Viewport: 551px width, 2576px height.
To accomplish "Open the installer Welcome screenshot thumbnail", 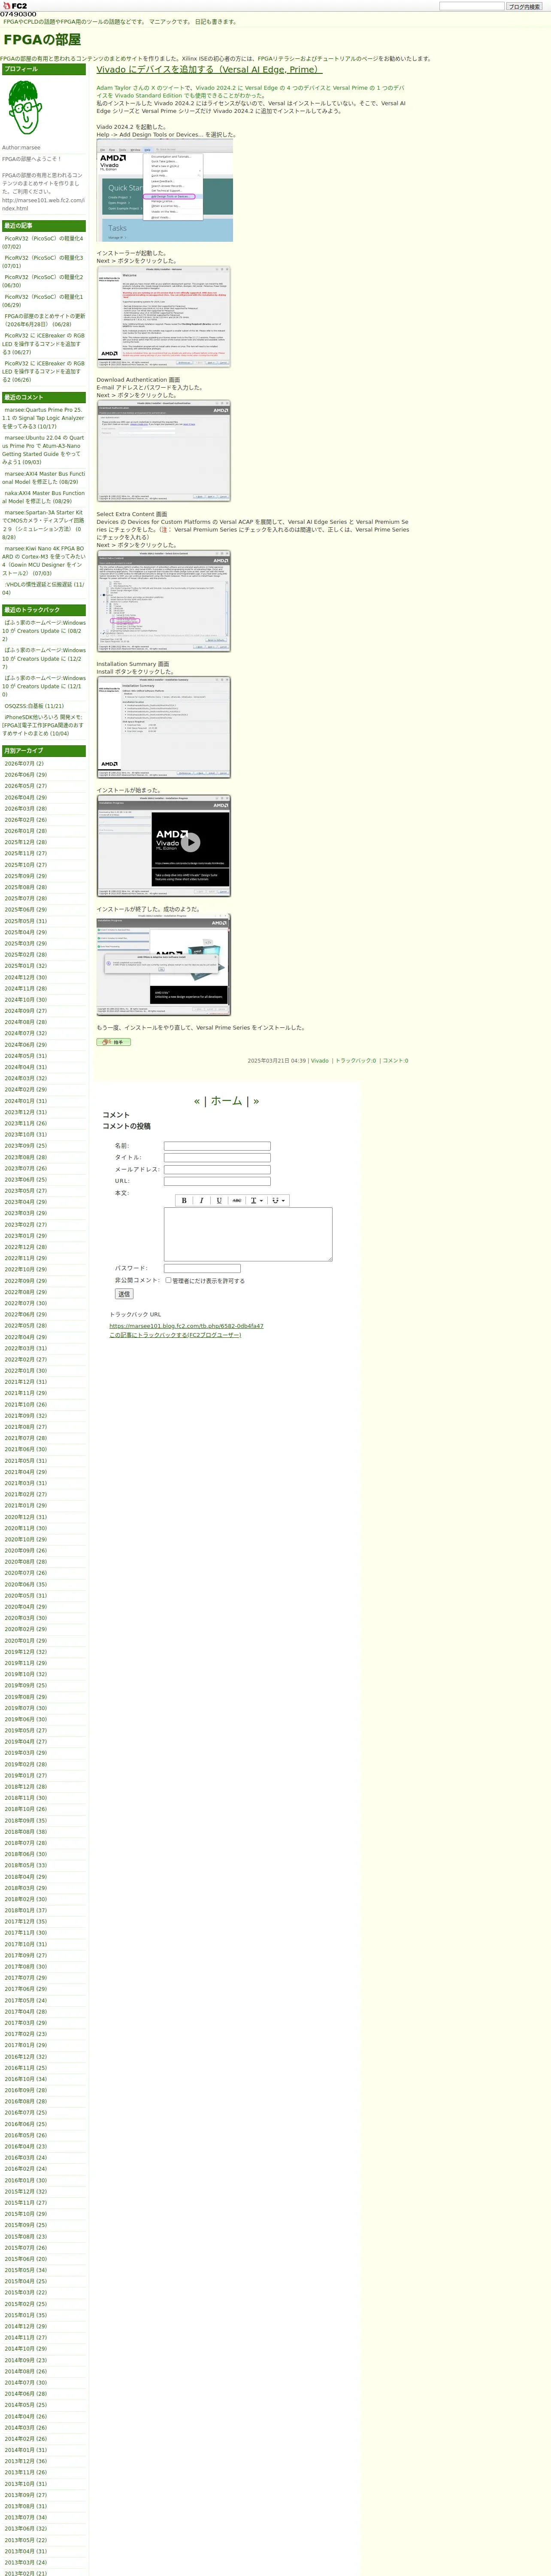I will point(164,317).
